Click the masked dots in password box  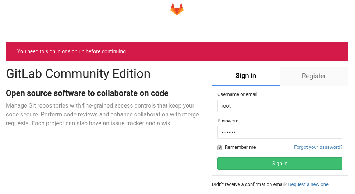(228, 132)
